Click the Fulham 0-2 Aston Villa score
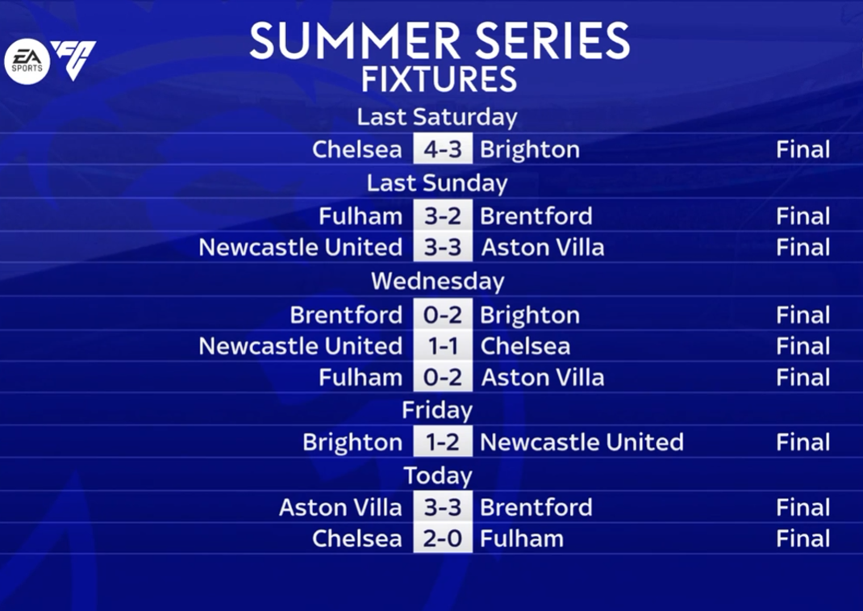Screen dimensions: 863x611 point(443,378)
